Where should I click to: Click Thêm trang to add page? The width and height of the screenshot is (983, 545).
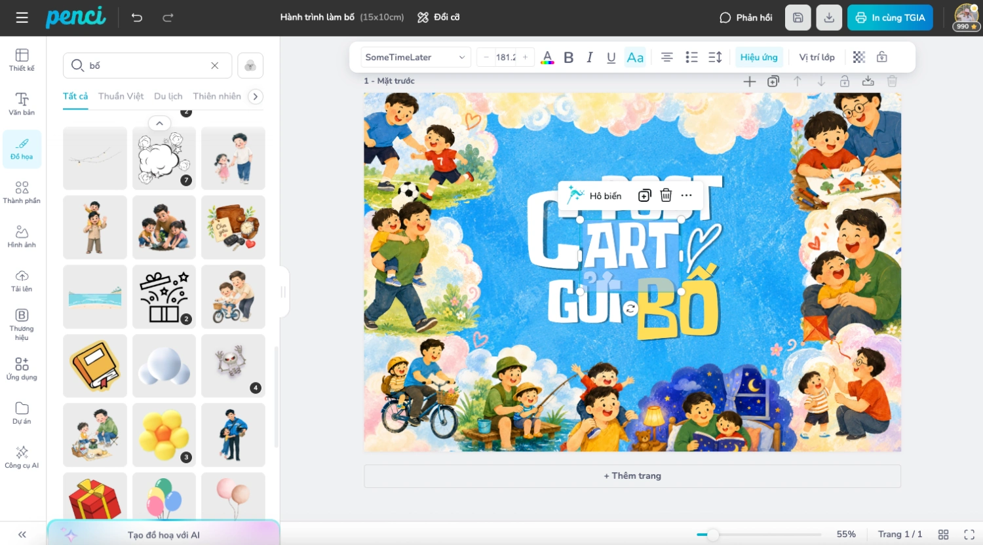[632, 476]
